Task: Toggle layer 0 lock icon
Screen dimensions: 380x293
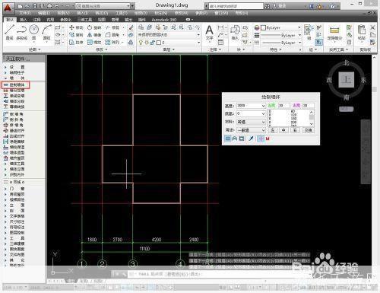Action: coord(152,43)
